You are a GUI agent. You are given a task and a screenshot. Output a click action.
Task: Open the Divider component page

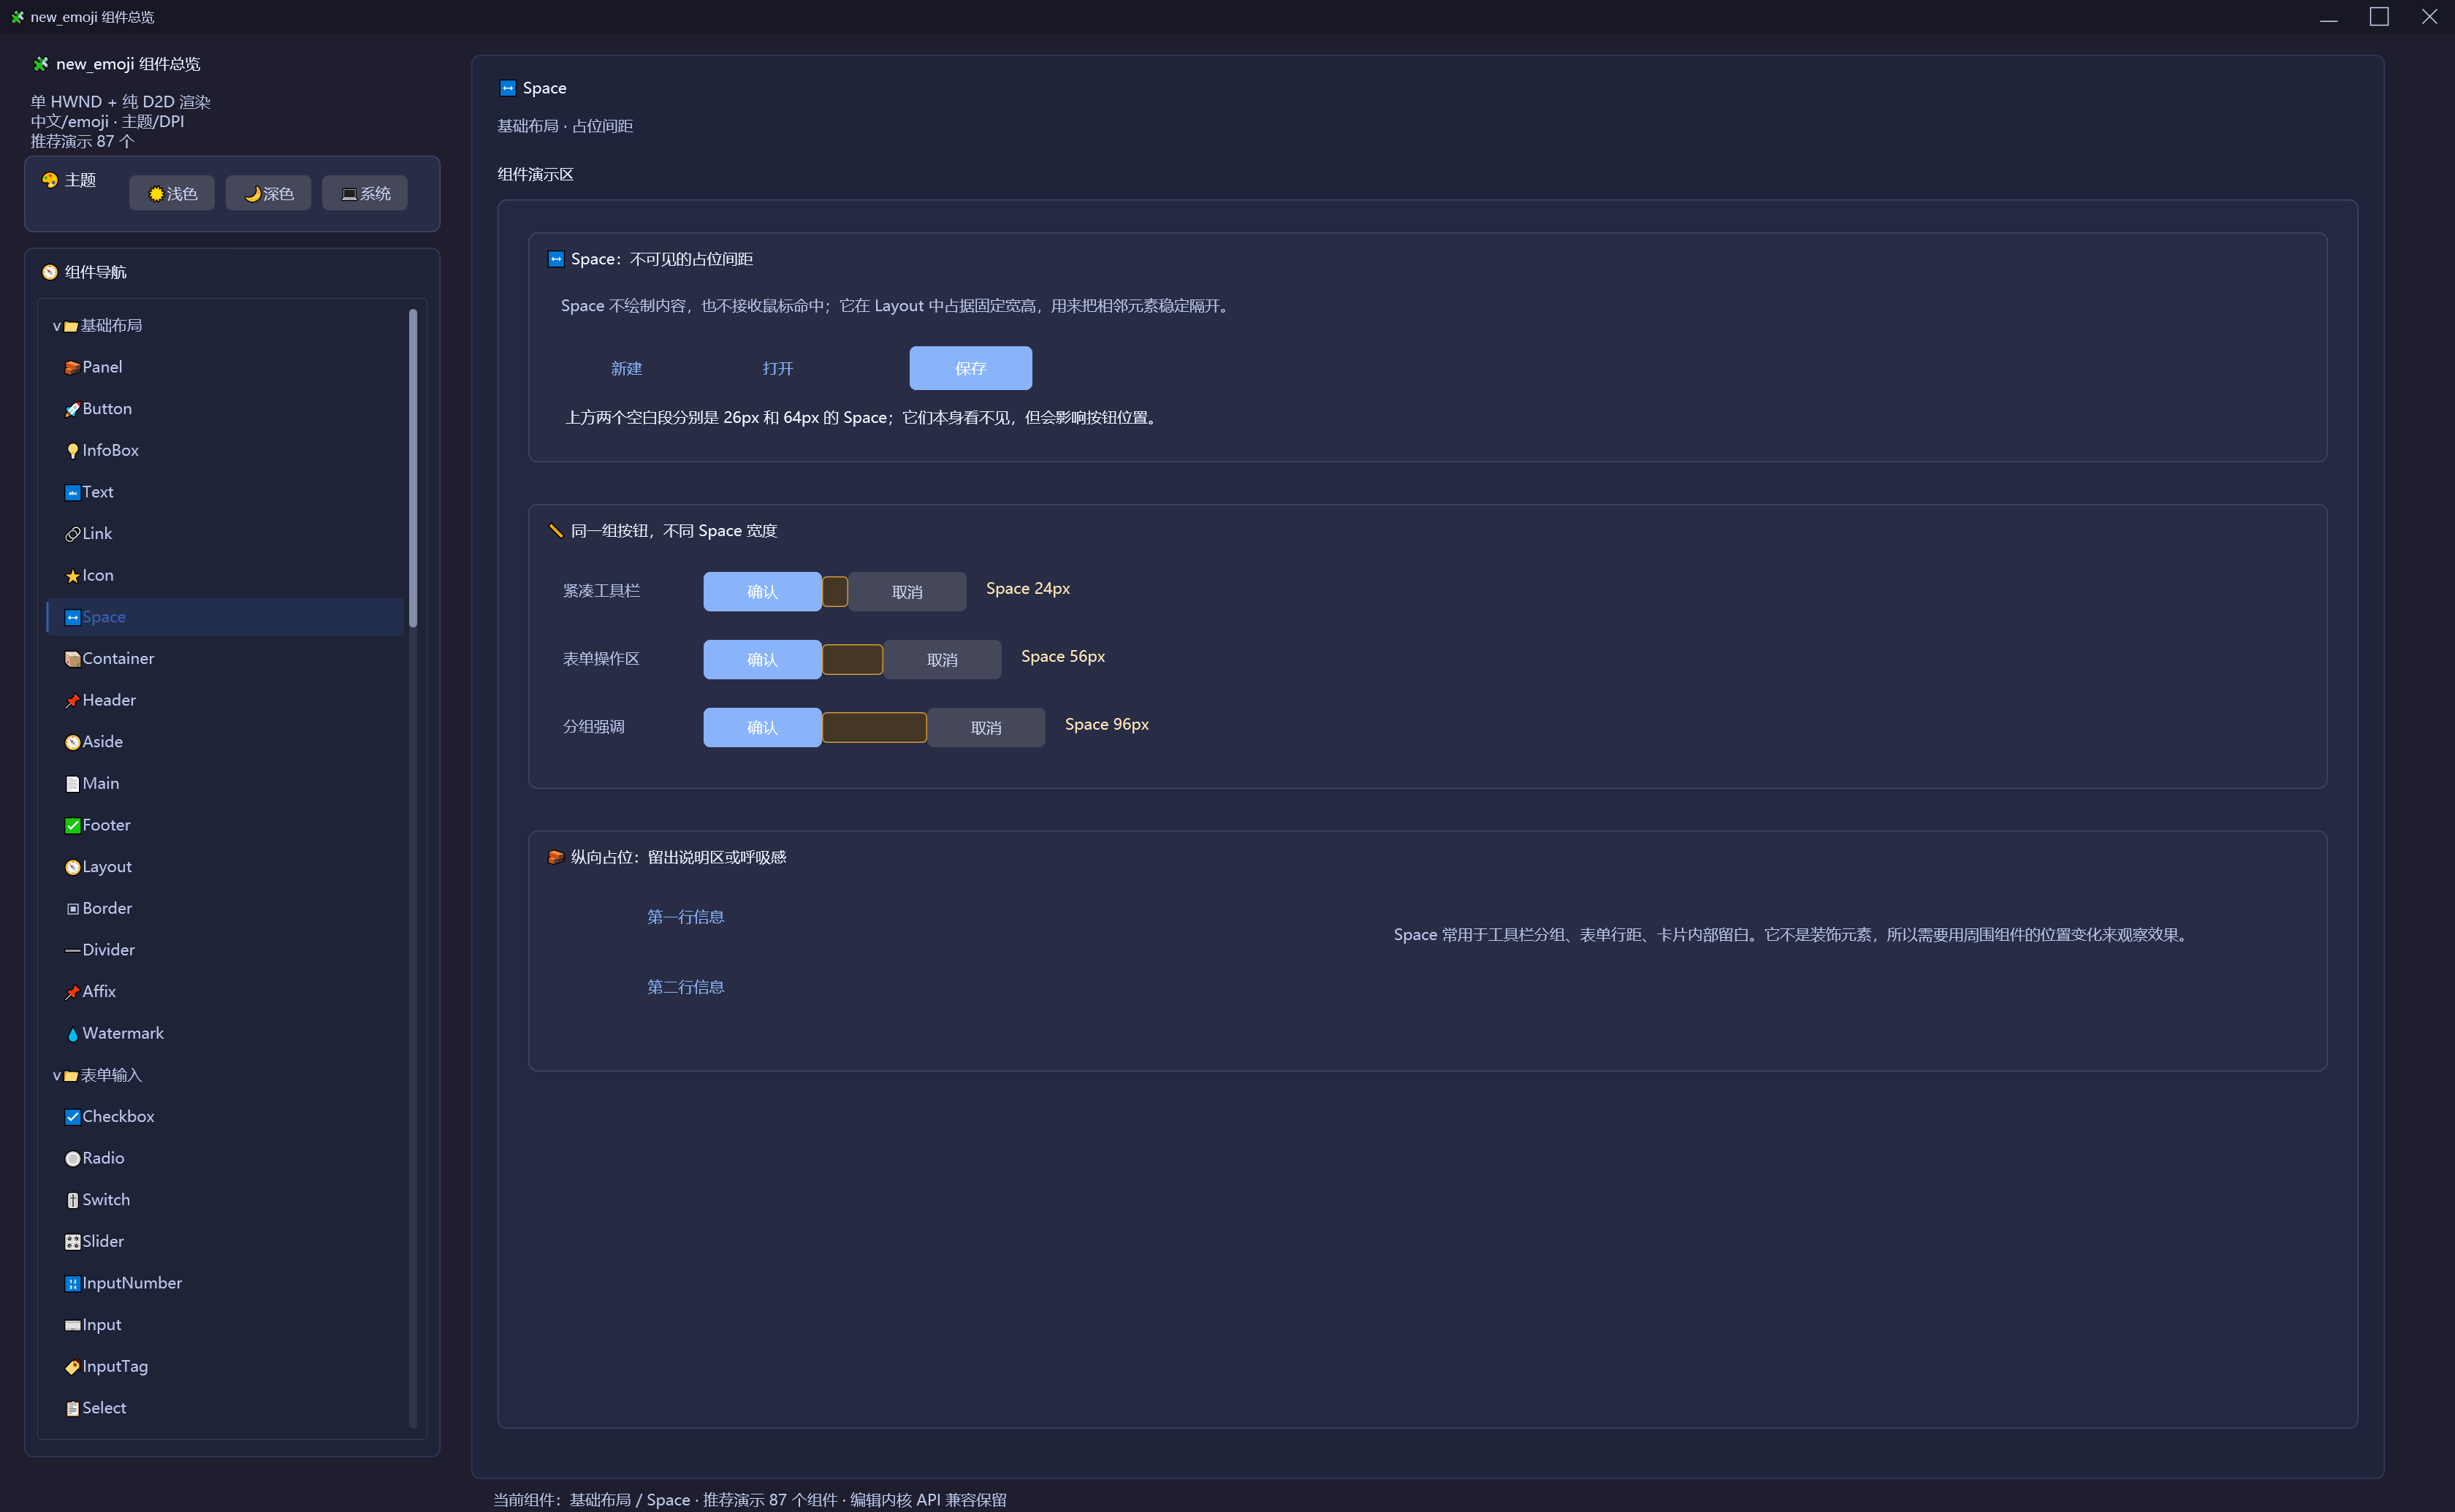point(225,950)
